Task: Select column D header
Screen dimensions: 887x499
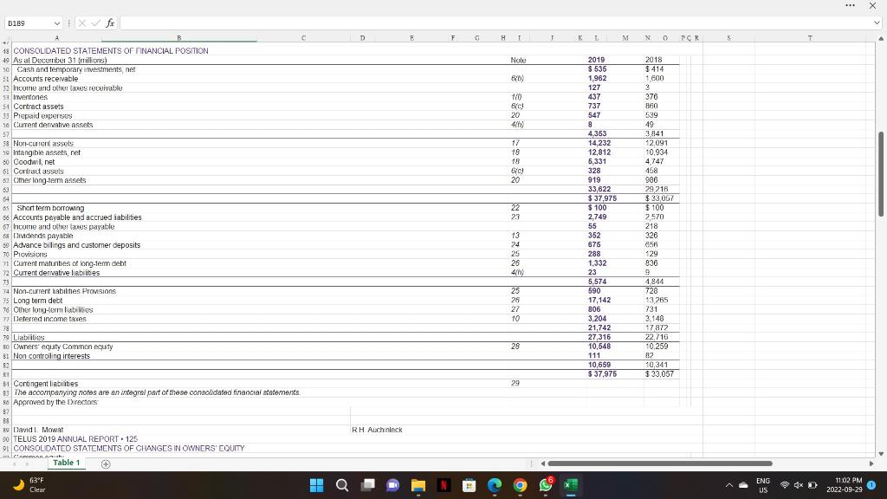Action: click(x=363, y=38)
